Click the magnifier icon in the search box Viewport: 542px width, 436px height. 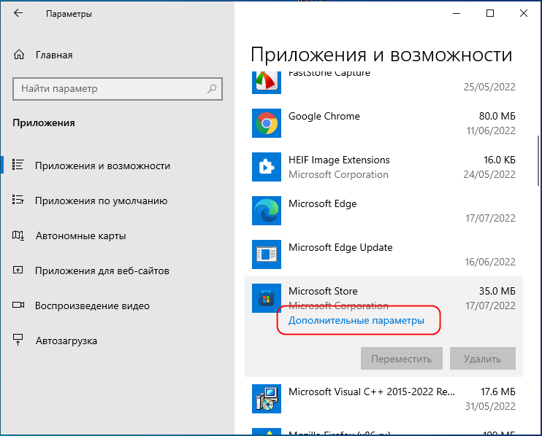click(x=212, y=89)
